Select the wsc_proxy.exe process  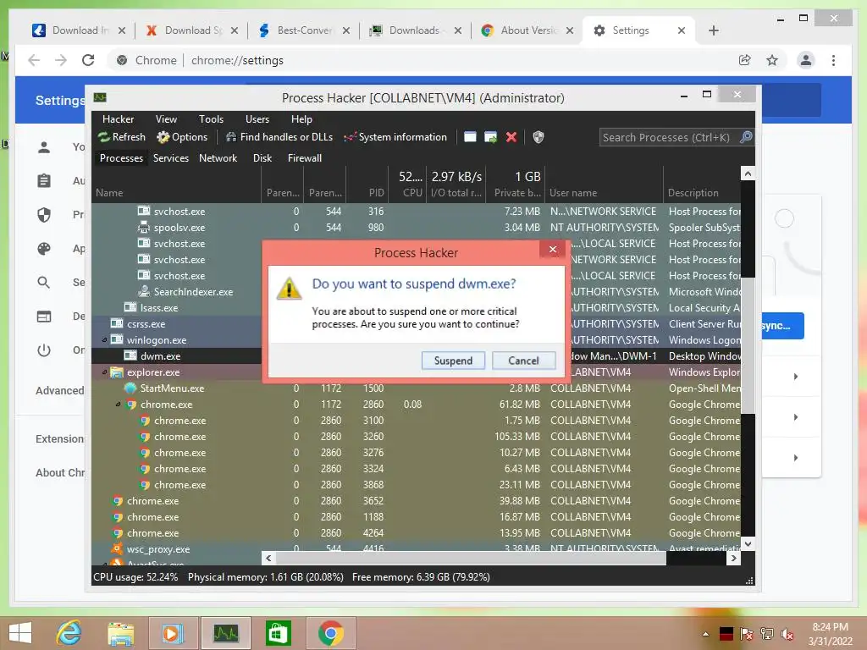pyautogui.click(x=157, y=548)
